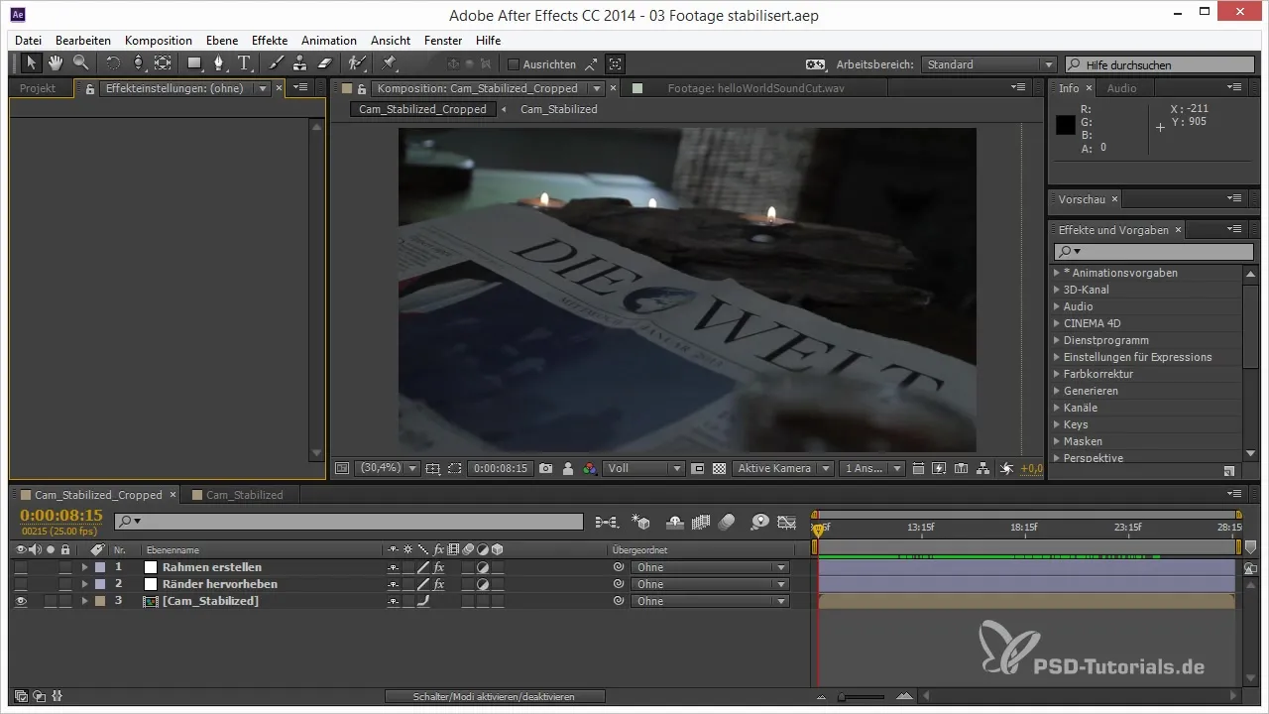Select the Brush tool
The width and height of the screenshot is (1269, 714).
(x=277, y=63)
